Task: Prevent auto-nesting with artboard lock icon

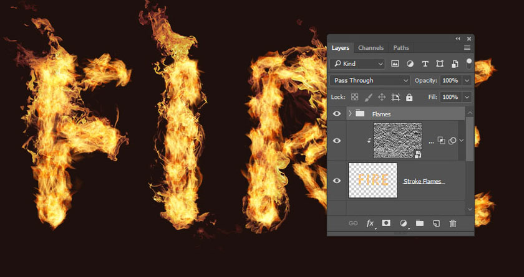Action: tap(395, 97)
